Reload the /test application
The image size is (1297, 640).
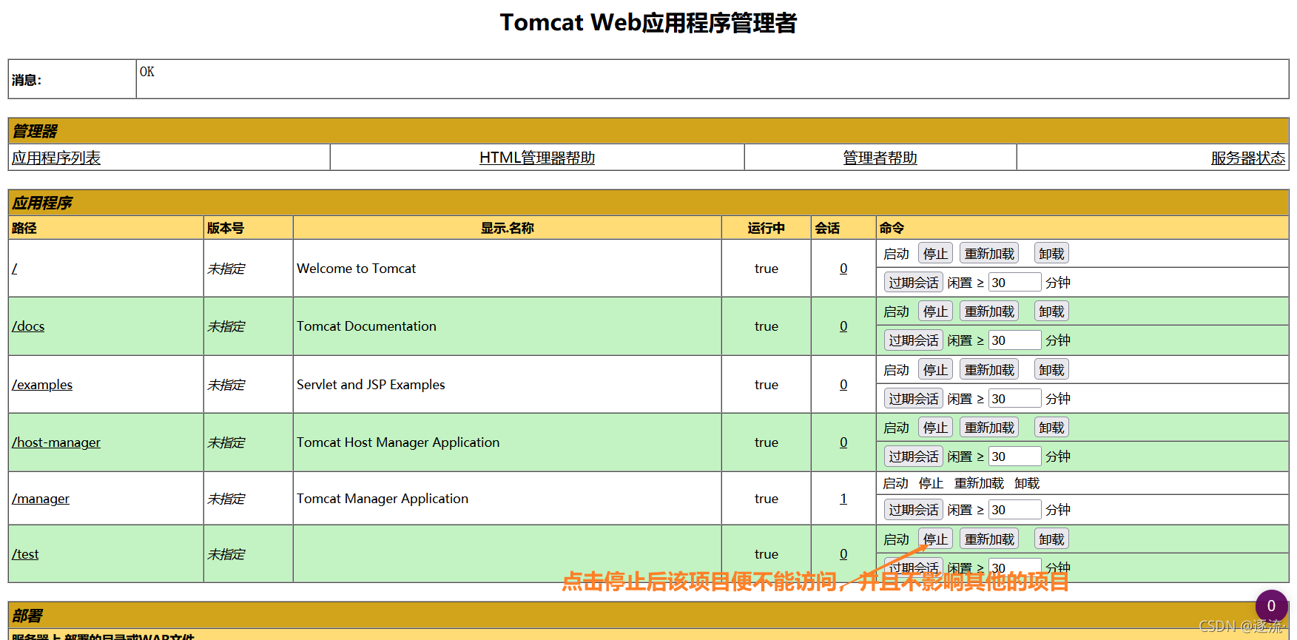point(989,539)
